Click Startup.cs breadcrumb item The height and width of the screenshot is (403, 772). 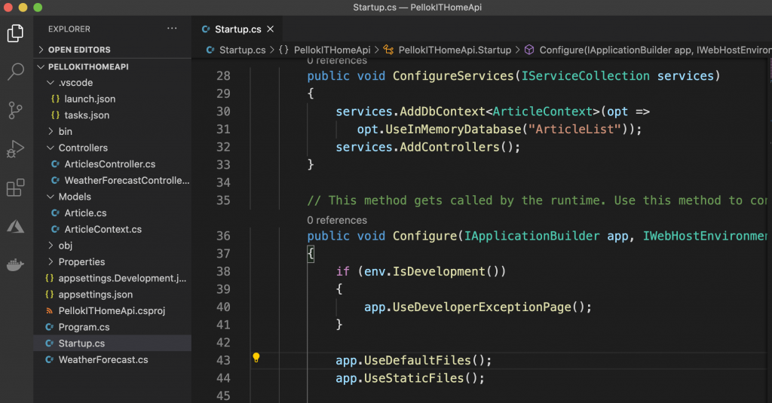[x=236, y=50]
